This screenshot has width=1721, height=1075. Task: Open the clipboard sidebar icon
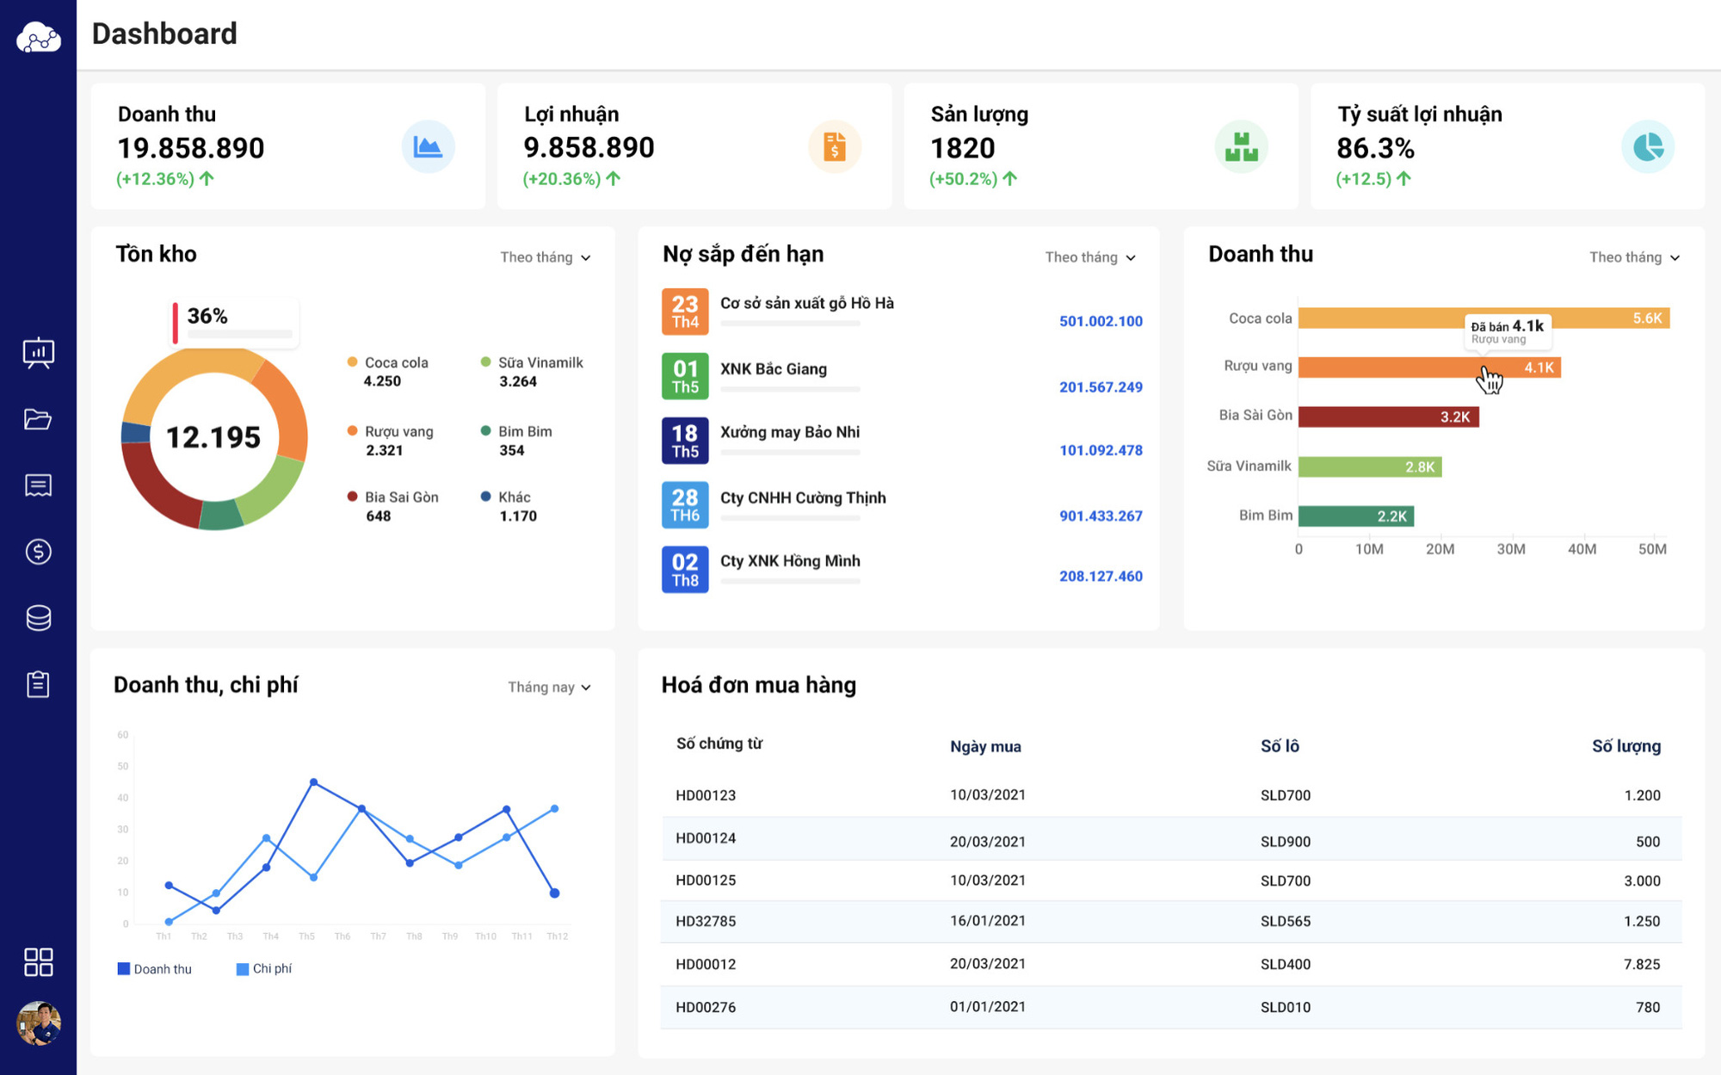coord(38,684)
